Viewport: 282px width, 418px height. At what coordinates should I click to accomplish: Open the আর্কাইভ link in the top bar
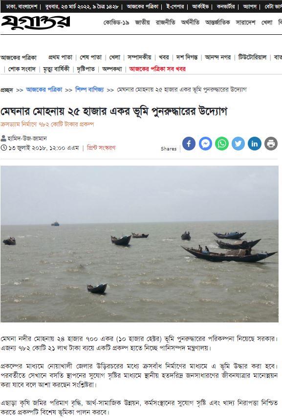[x=200, y=6]
